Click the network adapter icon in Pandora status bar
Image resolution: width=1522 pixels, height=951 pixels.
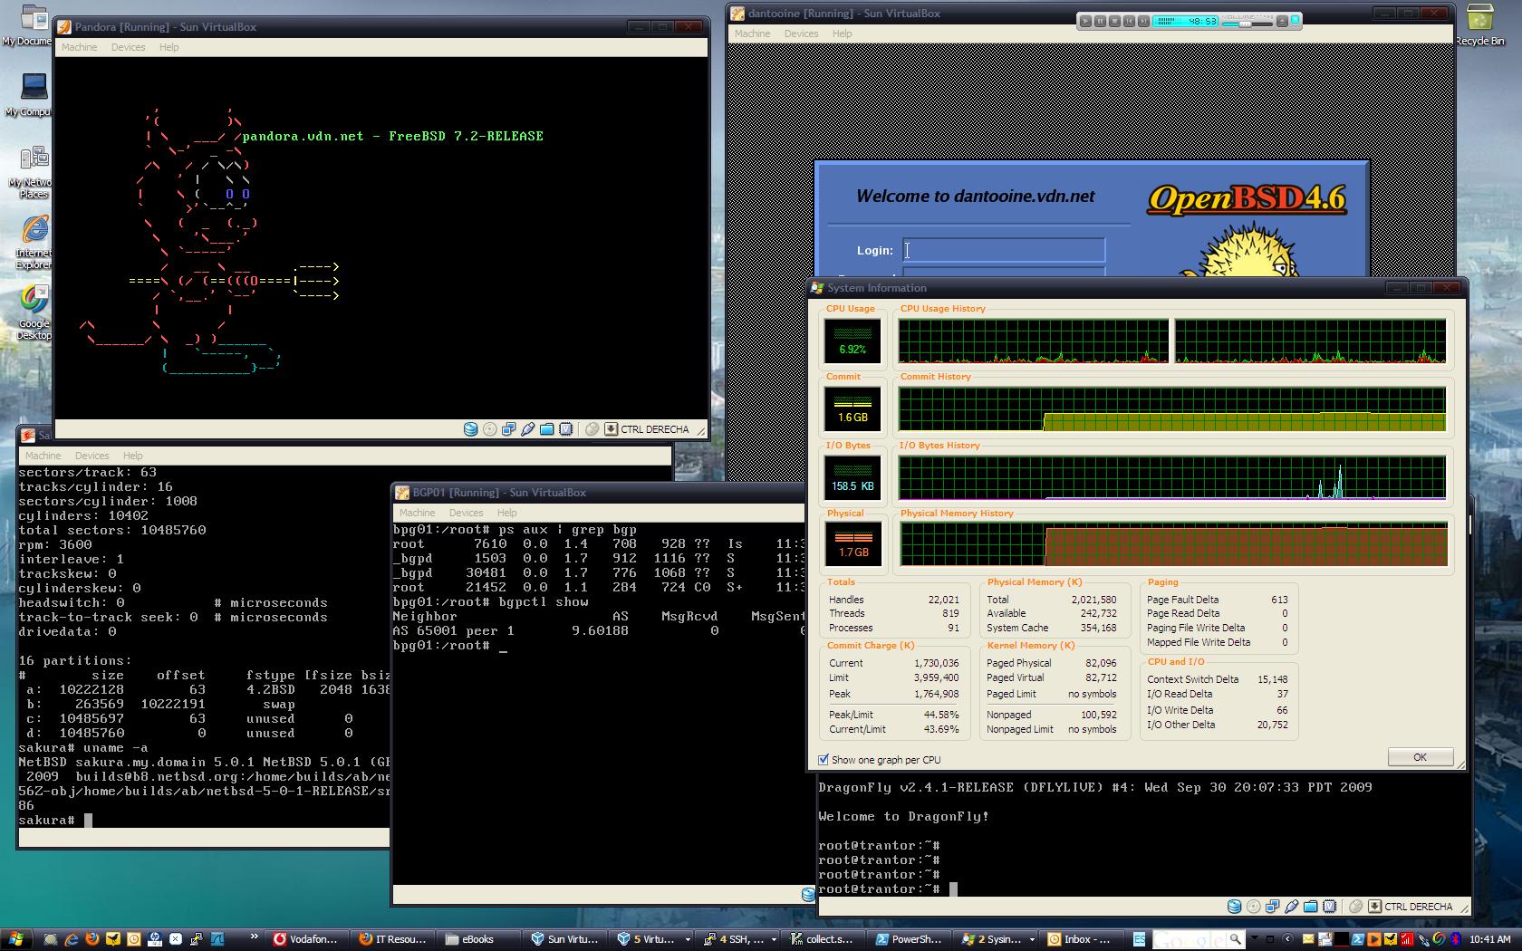[508, 429]
